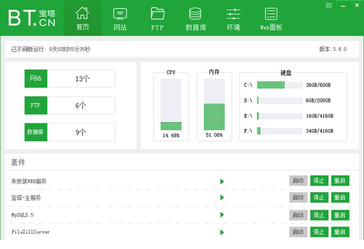The height and width of the screenshot is (249, 364).
Task: Open the hamburger menu in title bar
Action: pos(328,5)
